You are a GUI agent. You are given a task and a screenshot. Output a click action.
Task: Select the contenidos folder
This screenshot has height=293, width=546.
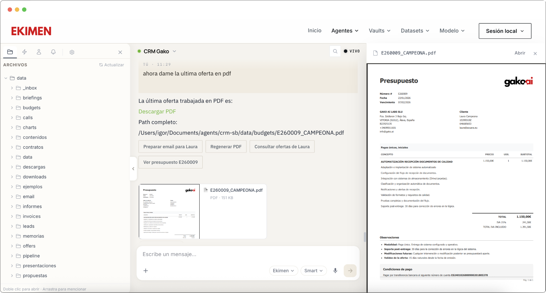35,137
